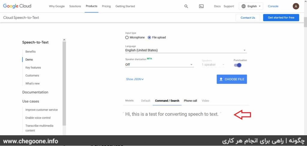This screenshot has height=146, width=307.
Task: Go to Benefits section in sidebar
Action: (31, 52)
